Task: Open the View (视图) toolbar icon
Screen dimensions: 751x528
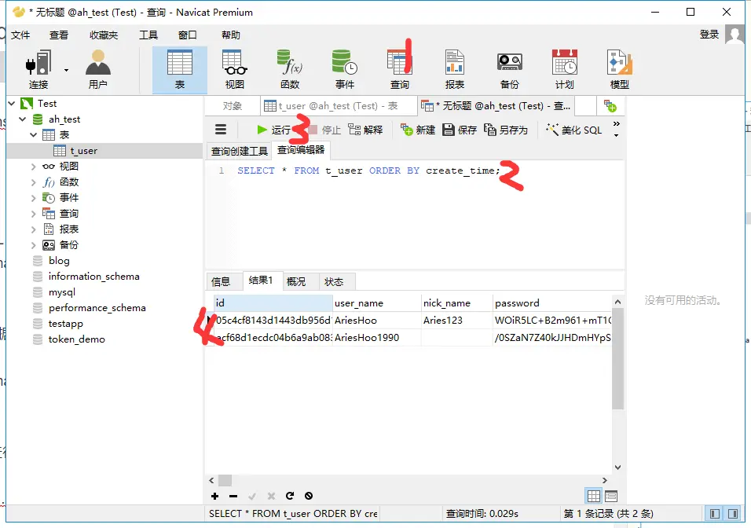Action: pyautogui.click(x=235, y=69)
